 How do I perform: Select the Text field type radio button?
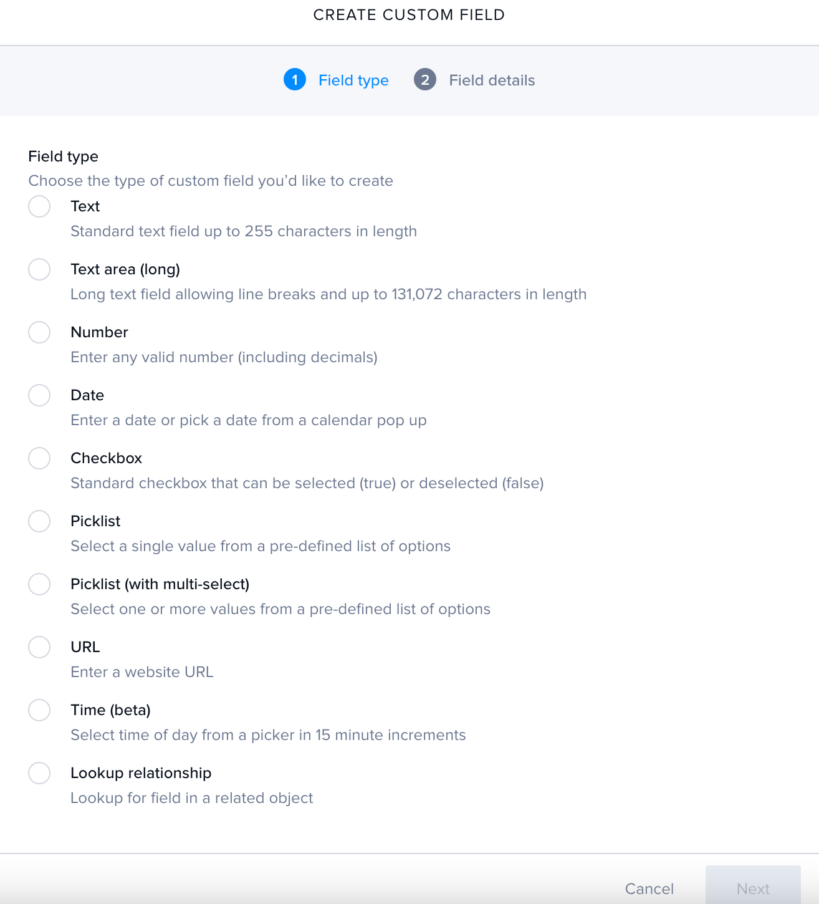39,206
